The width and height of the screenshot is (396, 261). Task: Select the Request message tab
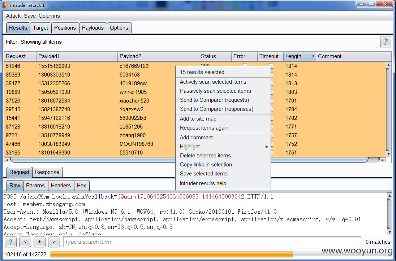tap(19, 172)
